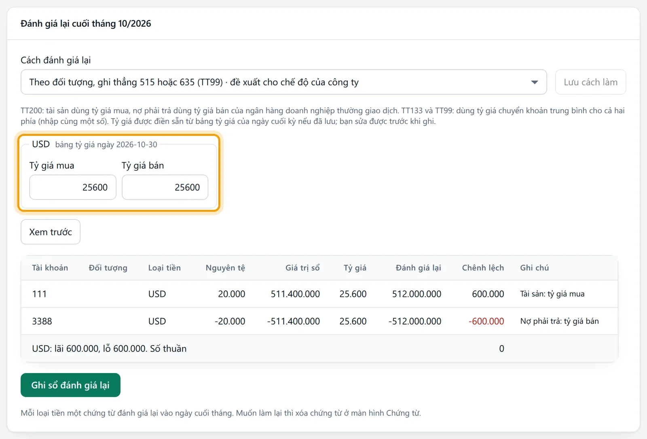Screen dimensions: 647x439
Task: Focus the Tỷ giá mua input field
Action: [73, 187]
